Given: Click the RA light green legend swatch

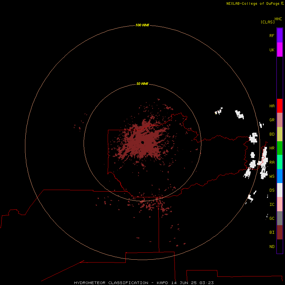Looking at the screenshot, I should [x=280, y=162].
